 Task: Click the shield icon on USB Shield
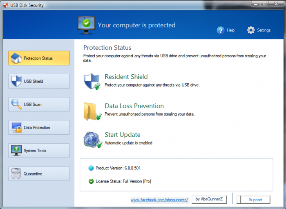tap(16, 81)
